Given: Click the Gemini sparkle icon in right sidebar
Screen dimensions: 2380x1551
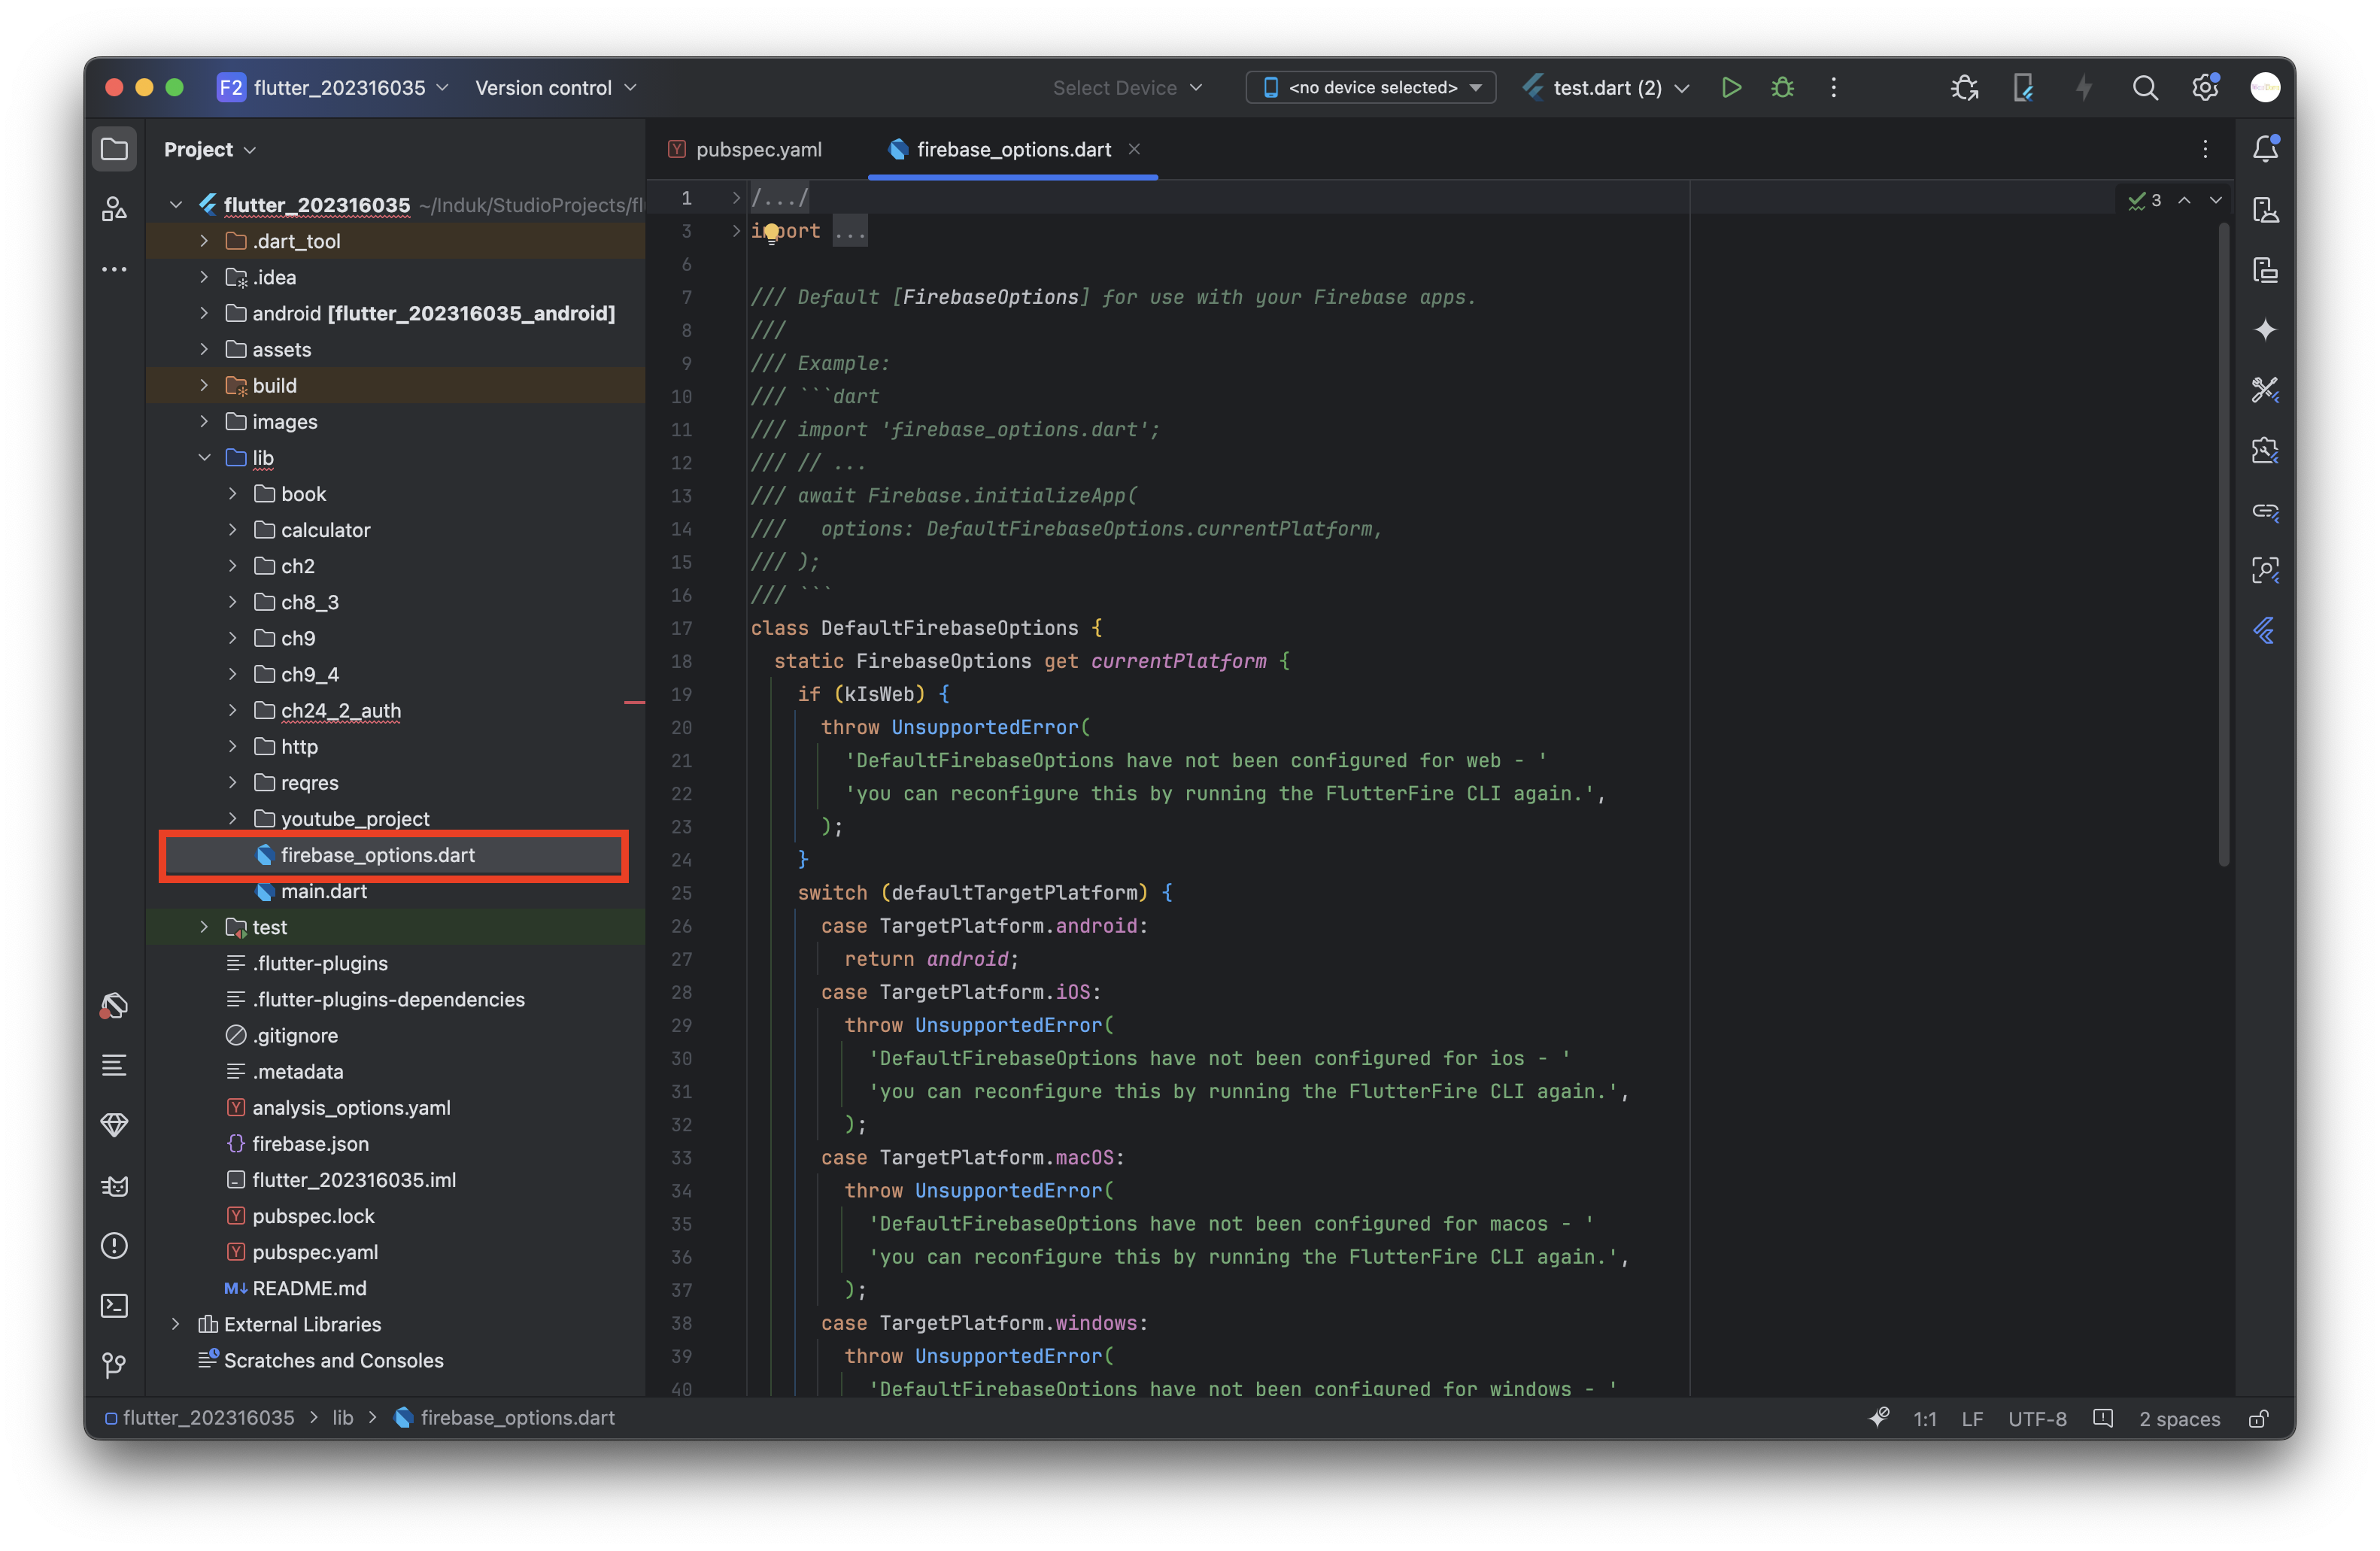Looking at the screenshot, I should pos(2265,330).
